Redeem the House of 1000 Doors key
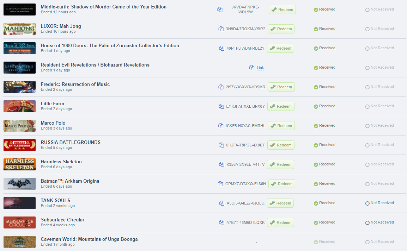 (281, 48)
